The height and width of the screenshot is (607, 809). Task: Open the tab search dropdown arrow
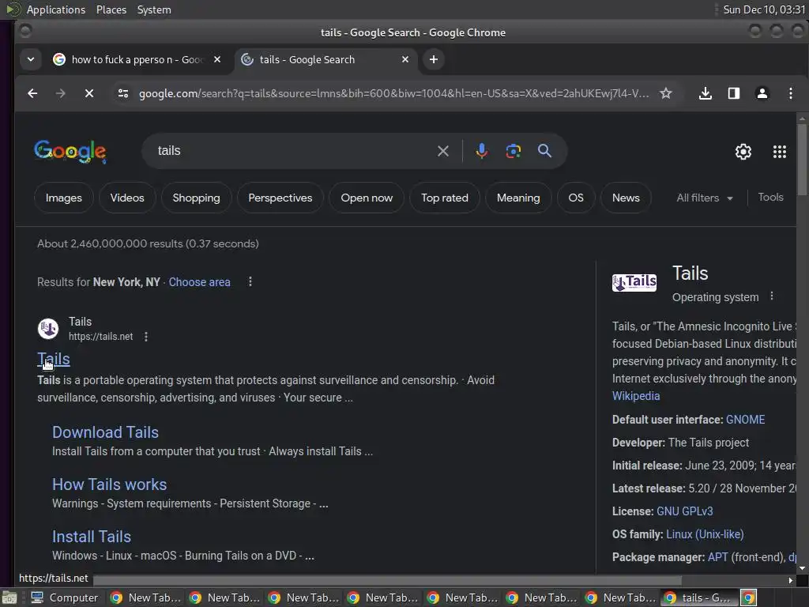(x=31, y=59)
